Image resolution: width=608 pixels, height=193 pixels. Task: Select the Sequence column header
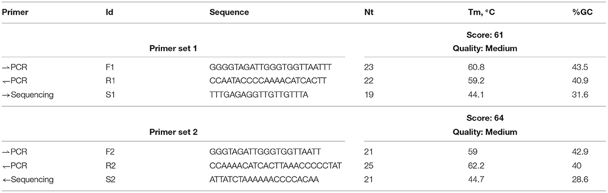pyautogui.click(x=229, y=12)
